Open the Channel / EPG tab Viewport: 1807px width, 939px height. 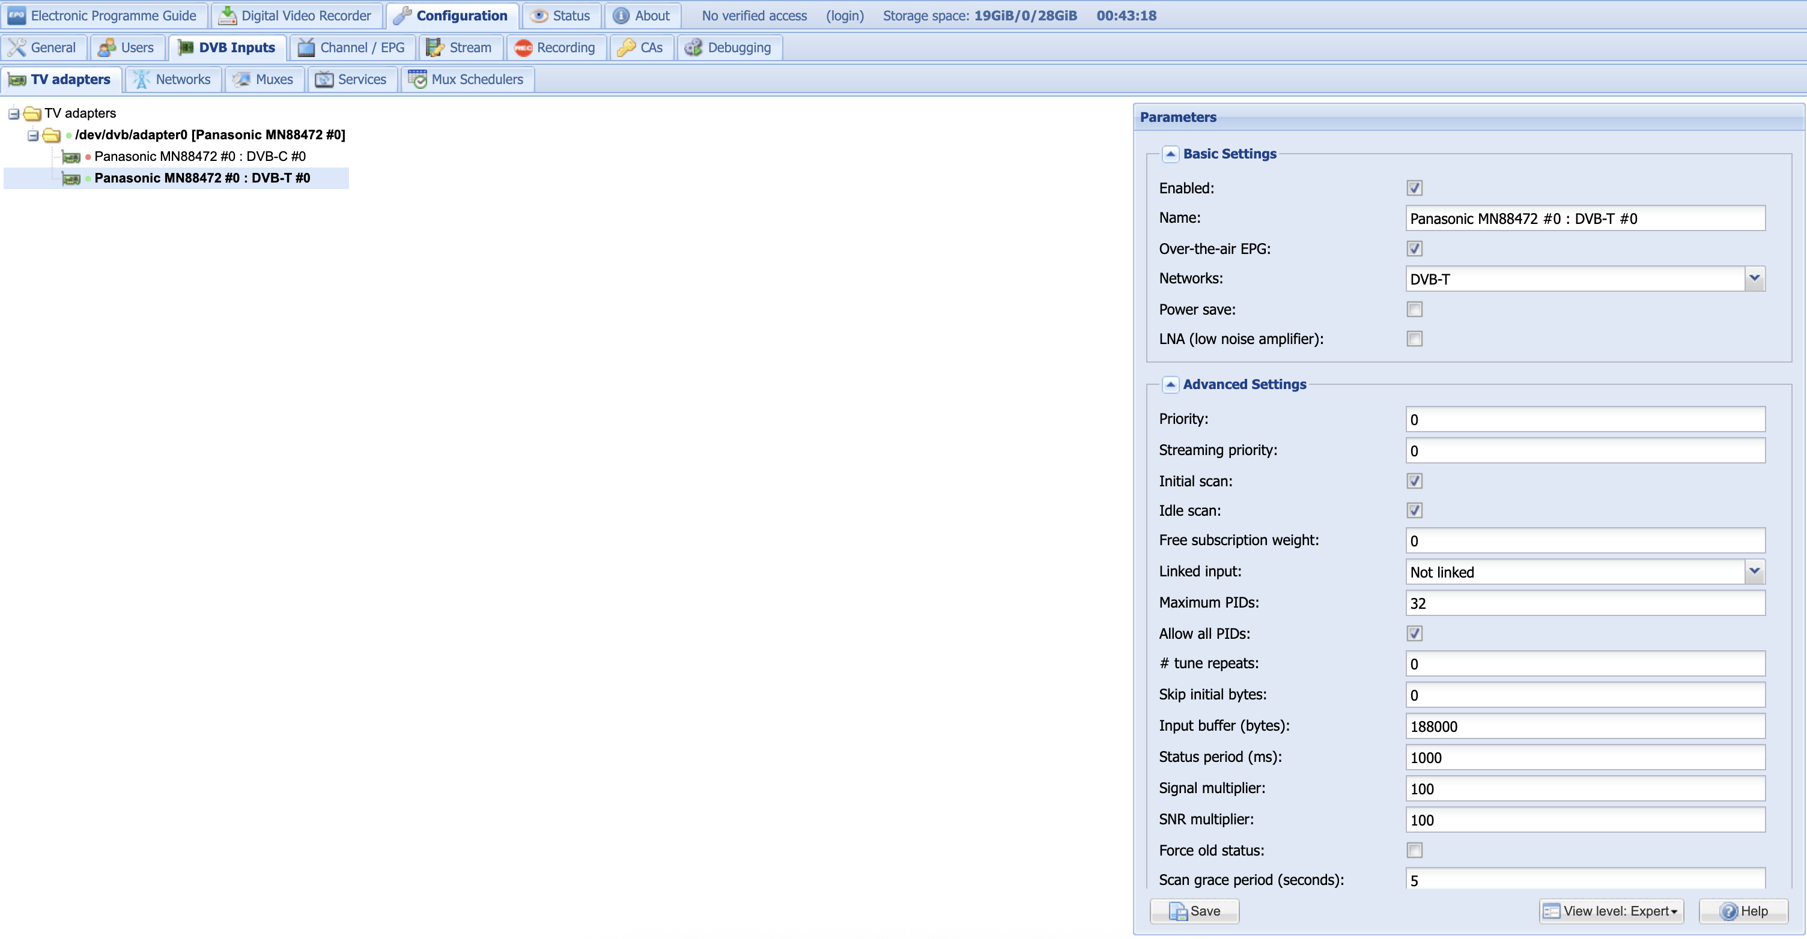tap(352, 47)
